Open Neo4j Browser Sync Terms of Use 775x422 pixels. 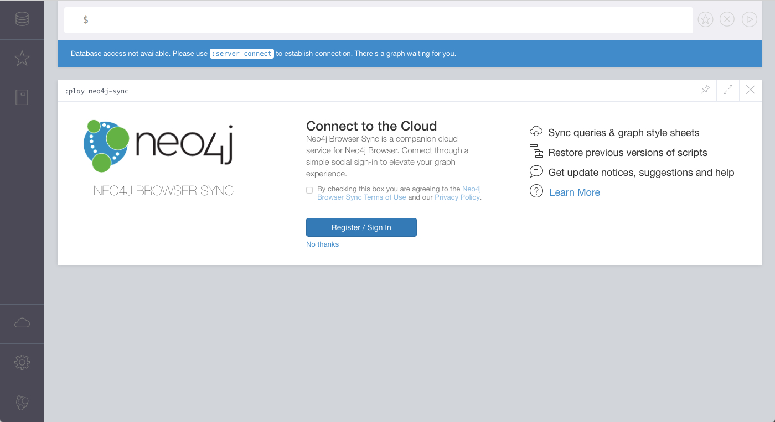coord(361,197)
